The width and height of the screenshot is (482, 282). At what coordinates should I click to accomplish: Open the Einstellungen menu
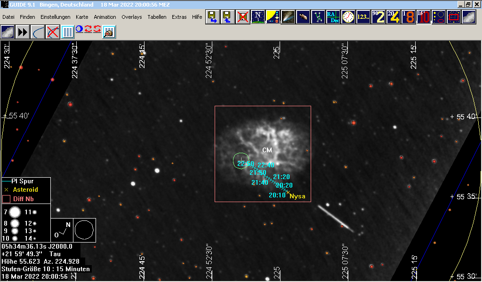click(55, 17)
